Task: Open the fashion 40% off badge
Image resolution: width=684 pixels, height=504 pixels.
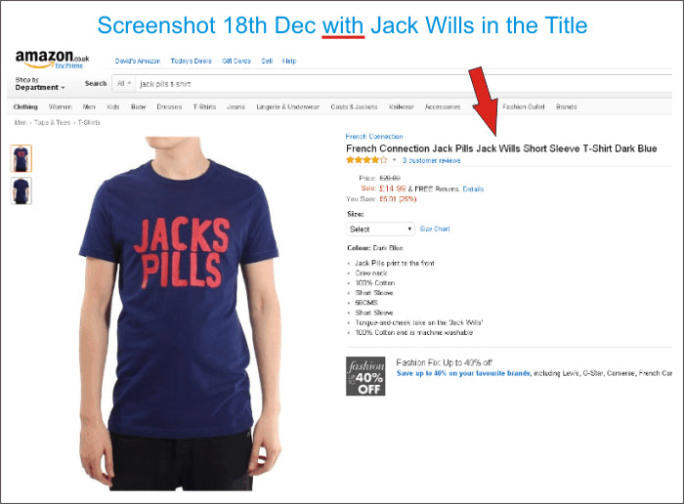Action: (365, 376)
